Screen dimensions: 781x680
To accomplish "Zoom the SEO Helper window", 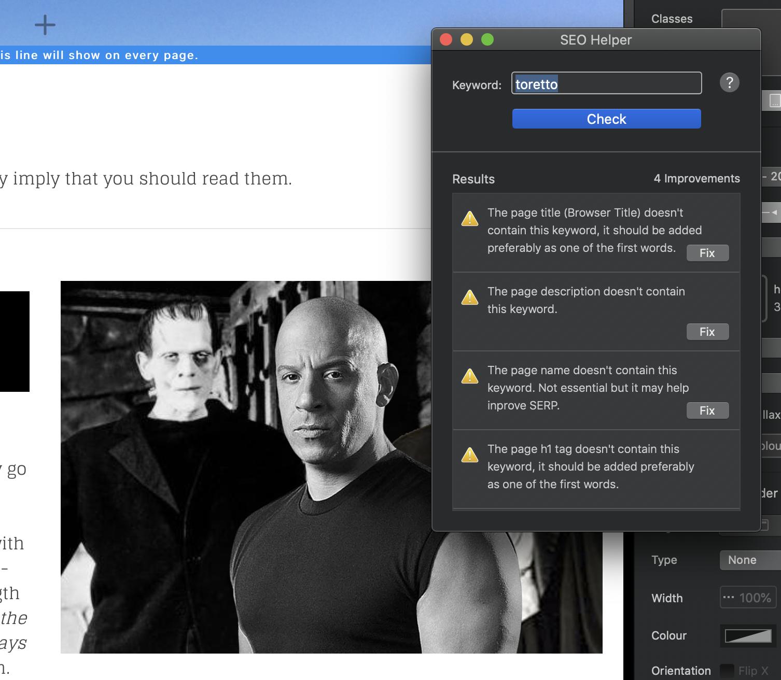I will [487, 40].
